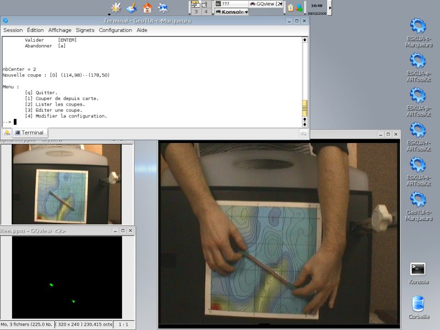Maximize the GQview <2> window
The width and height of the screenshot is (440, 330).
(x=123, y=230)
